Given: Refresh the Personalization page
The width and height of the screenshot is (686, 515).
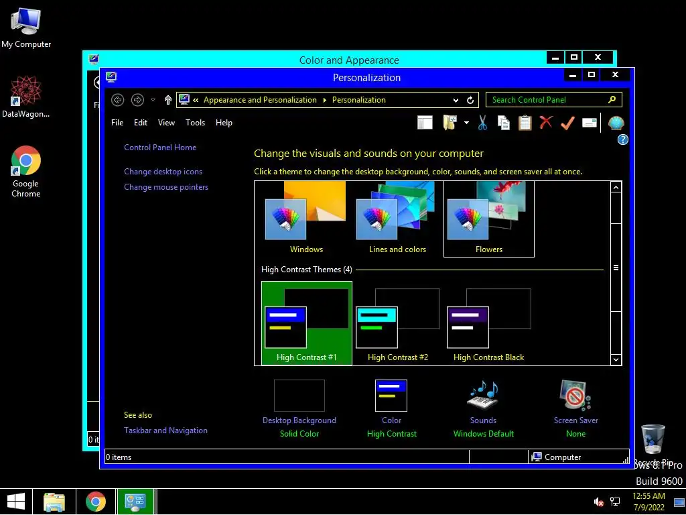Looking at the screenshot, I should tap(470, 100).
